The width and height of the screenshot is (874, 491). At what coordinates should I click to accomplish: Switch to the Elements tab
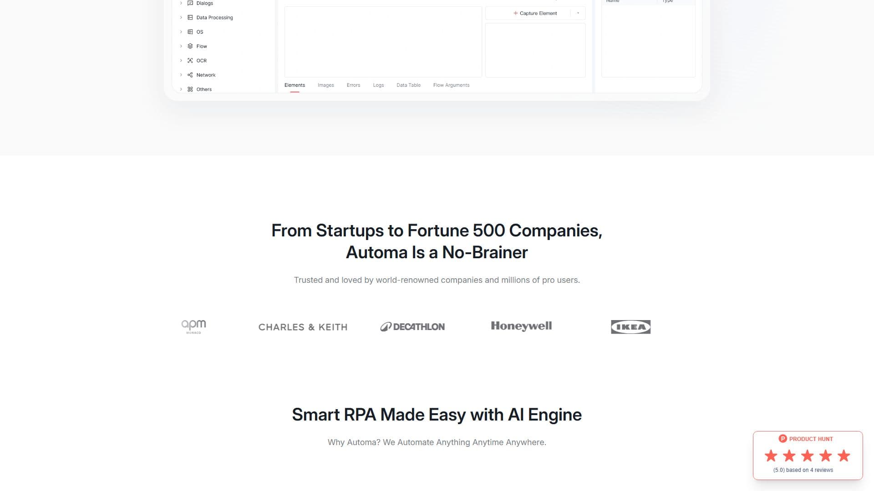tap(295, 85)
